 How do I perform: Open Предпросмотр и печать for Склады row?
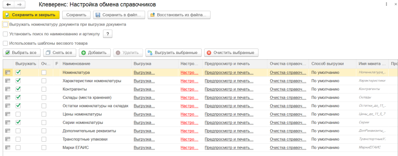pos(229,97)
